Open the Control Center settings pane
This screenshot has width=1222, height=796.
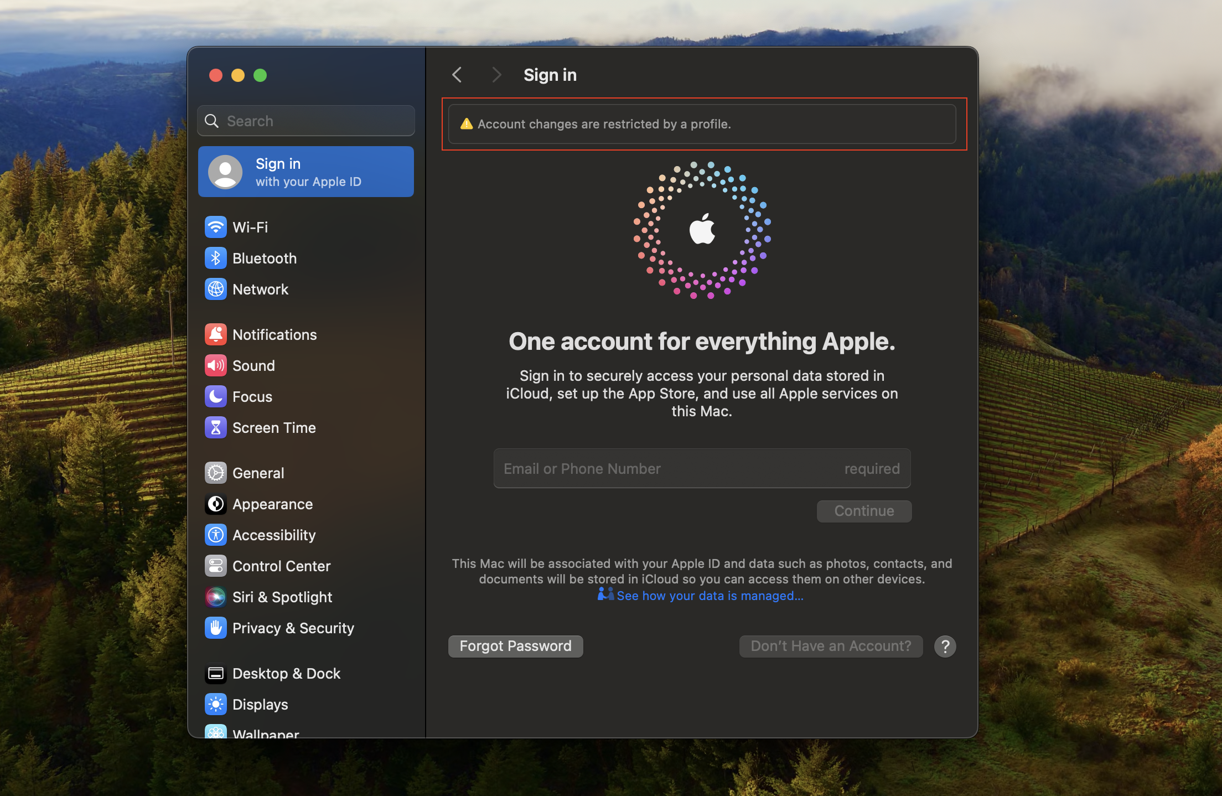(306, 566)
